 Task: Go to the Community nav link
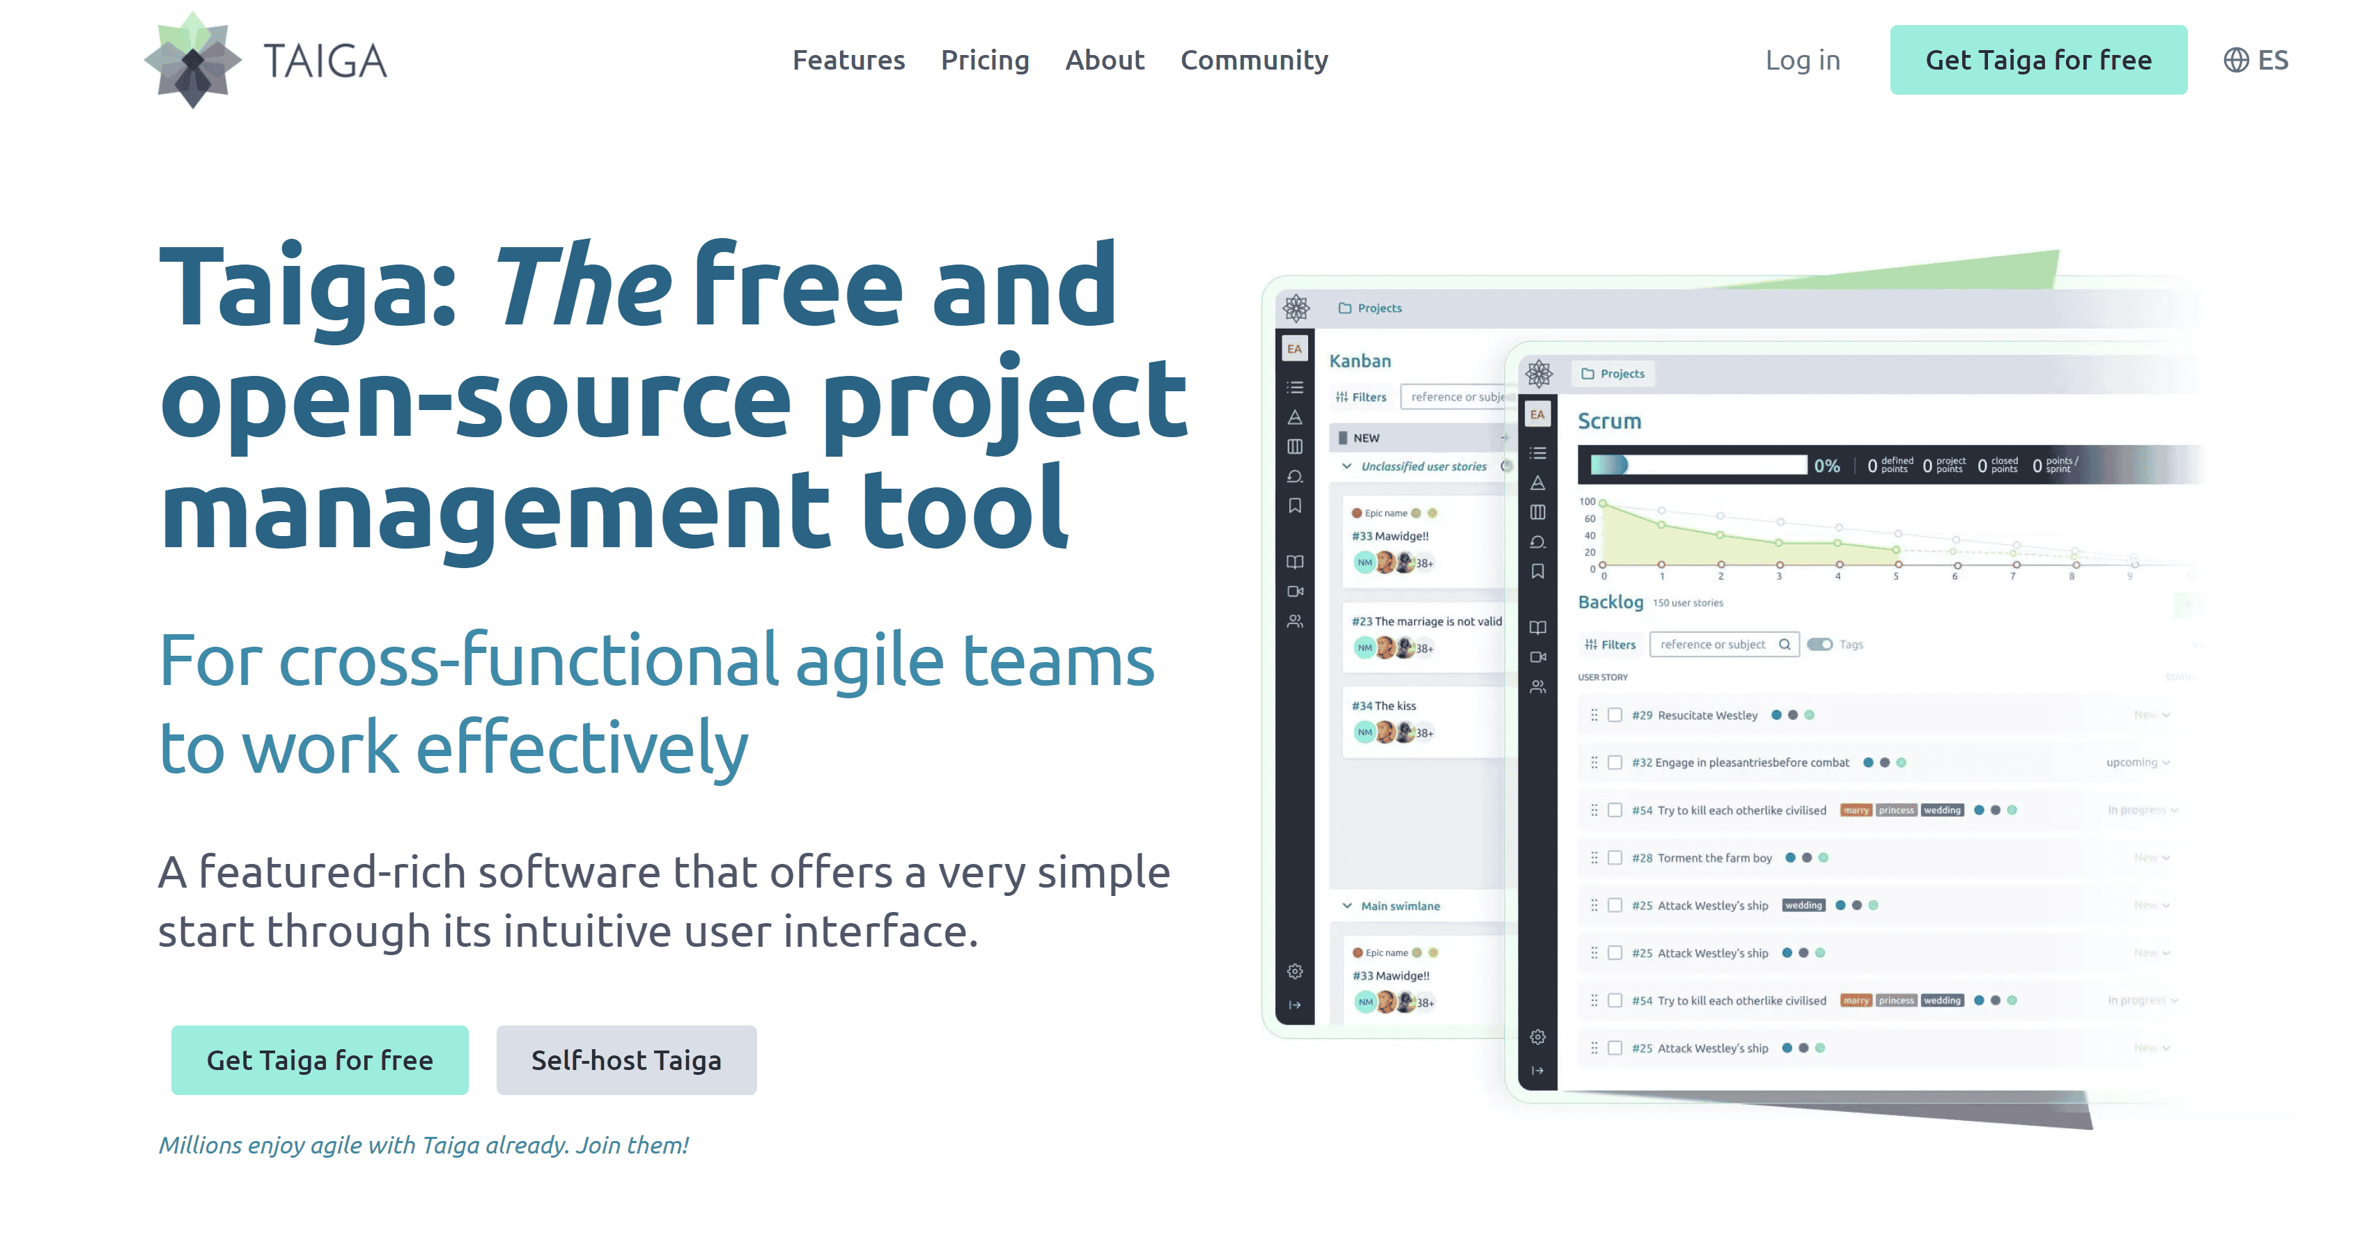(x=1254, y=61)
